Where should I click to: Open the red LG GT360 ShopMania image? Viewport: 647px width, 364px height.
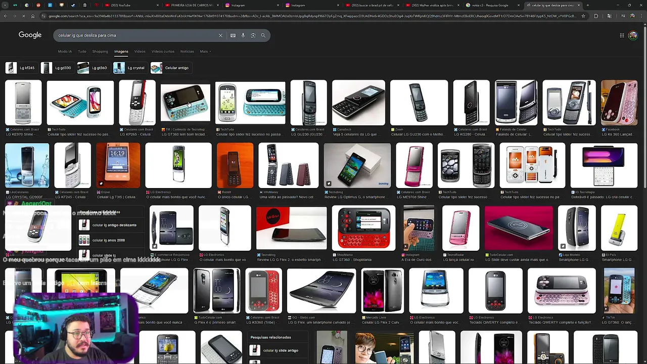(363, 229)
